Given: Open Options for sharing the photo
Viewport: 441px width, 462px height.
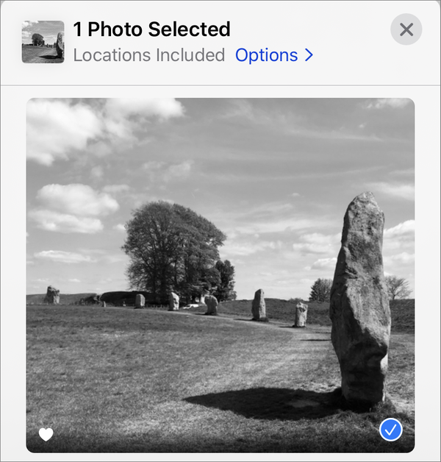Looking at the screenshot, I should (x=266, y=55).
